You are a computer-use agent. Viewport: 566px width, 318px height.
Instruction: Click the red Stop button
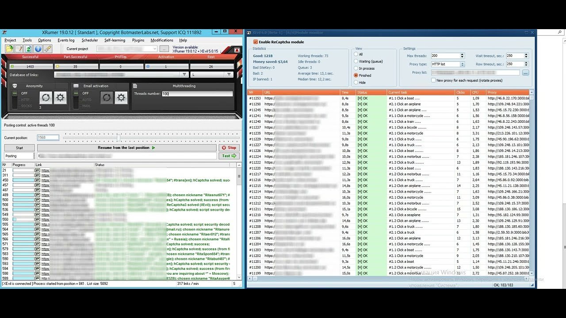coord(229,148)
